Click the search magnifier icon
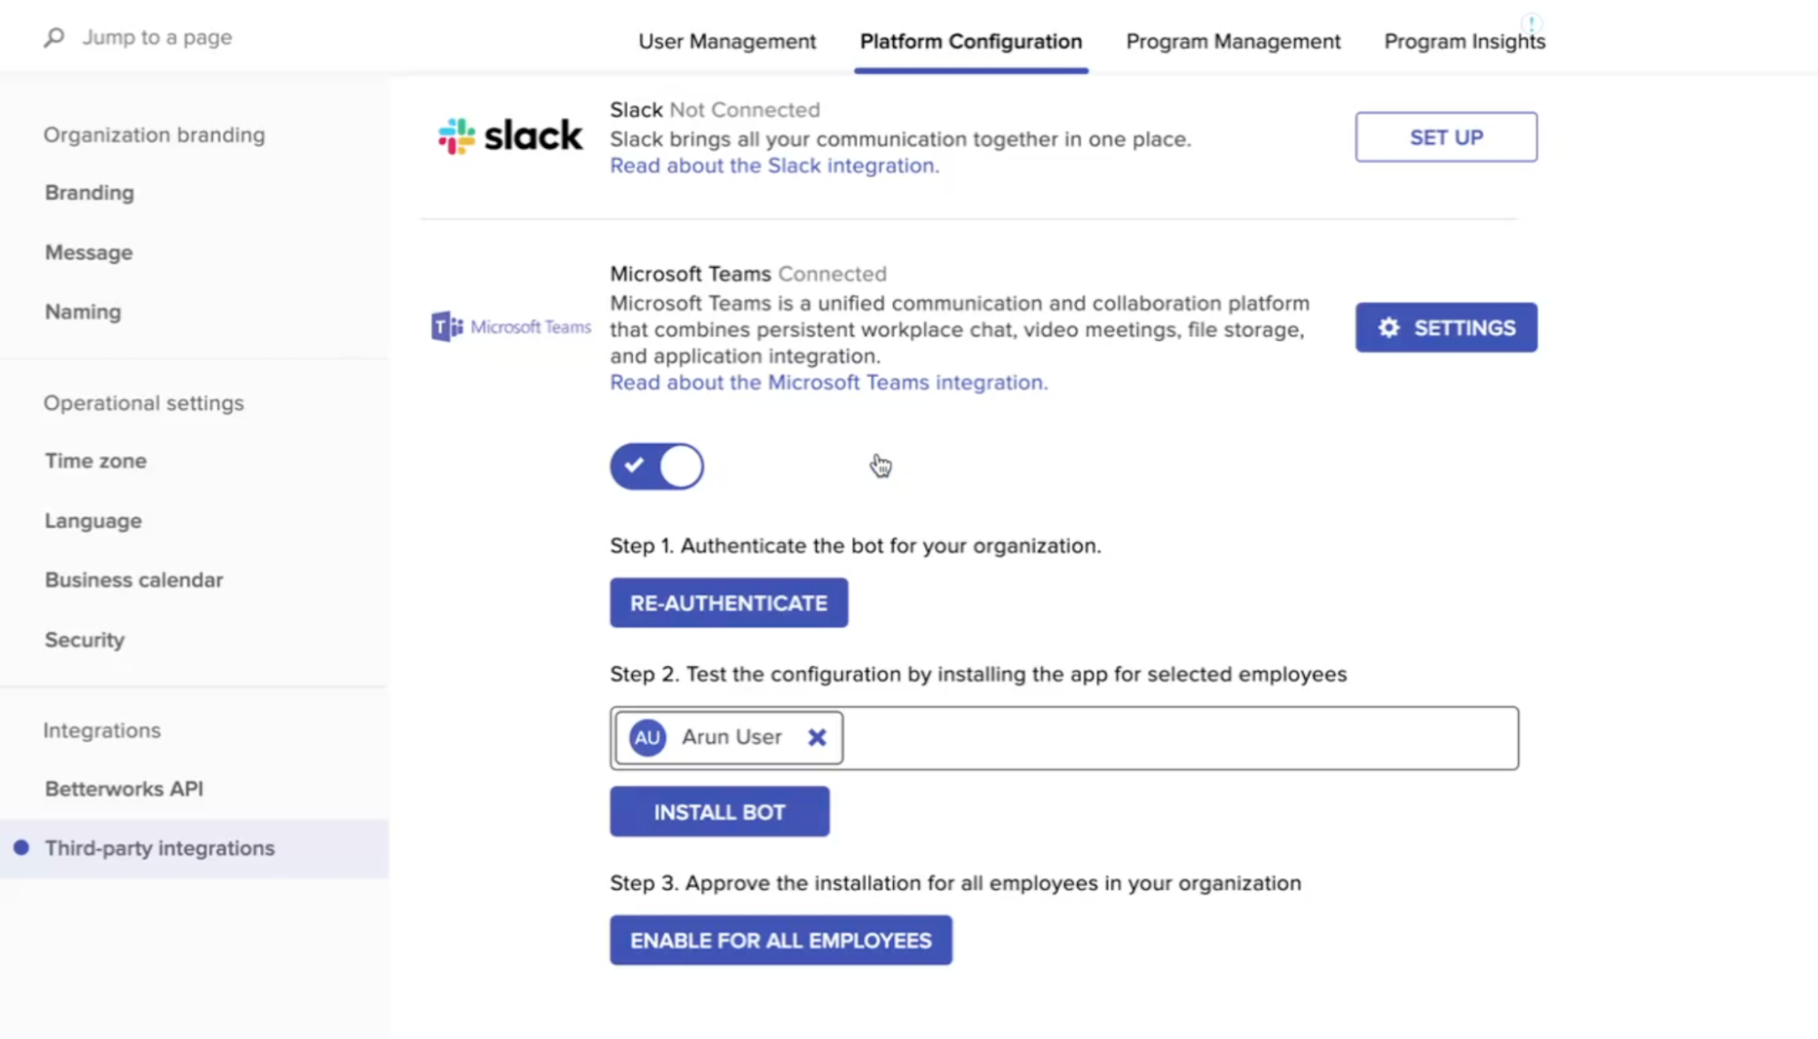 (54, 37)
